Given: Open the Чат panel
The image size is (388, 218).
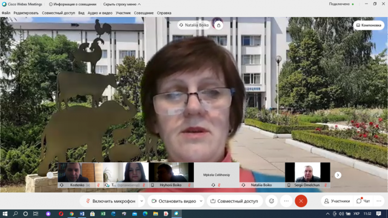Looking at the screenshot, I should click(363, 201).
